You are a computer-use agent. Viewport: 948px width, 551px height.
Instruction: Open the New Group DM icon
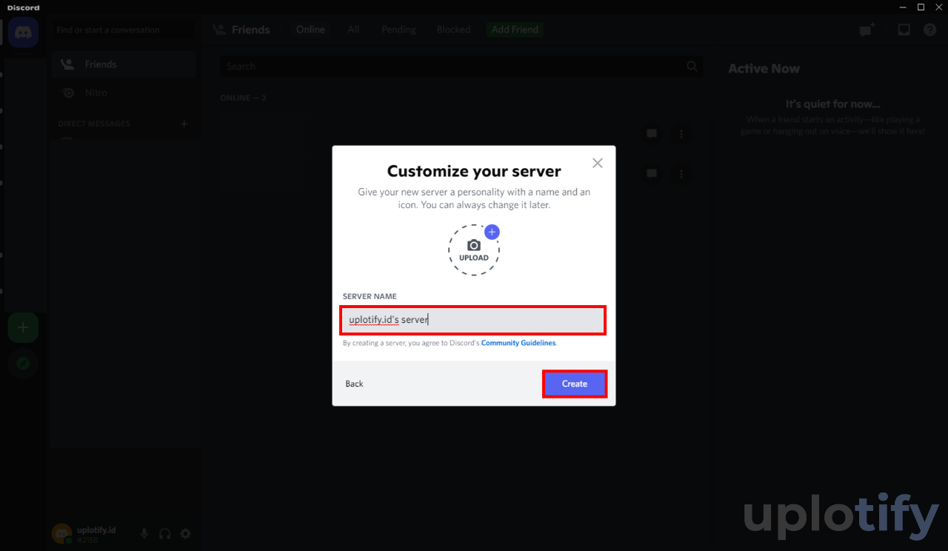tap(867, 30)
